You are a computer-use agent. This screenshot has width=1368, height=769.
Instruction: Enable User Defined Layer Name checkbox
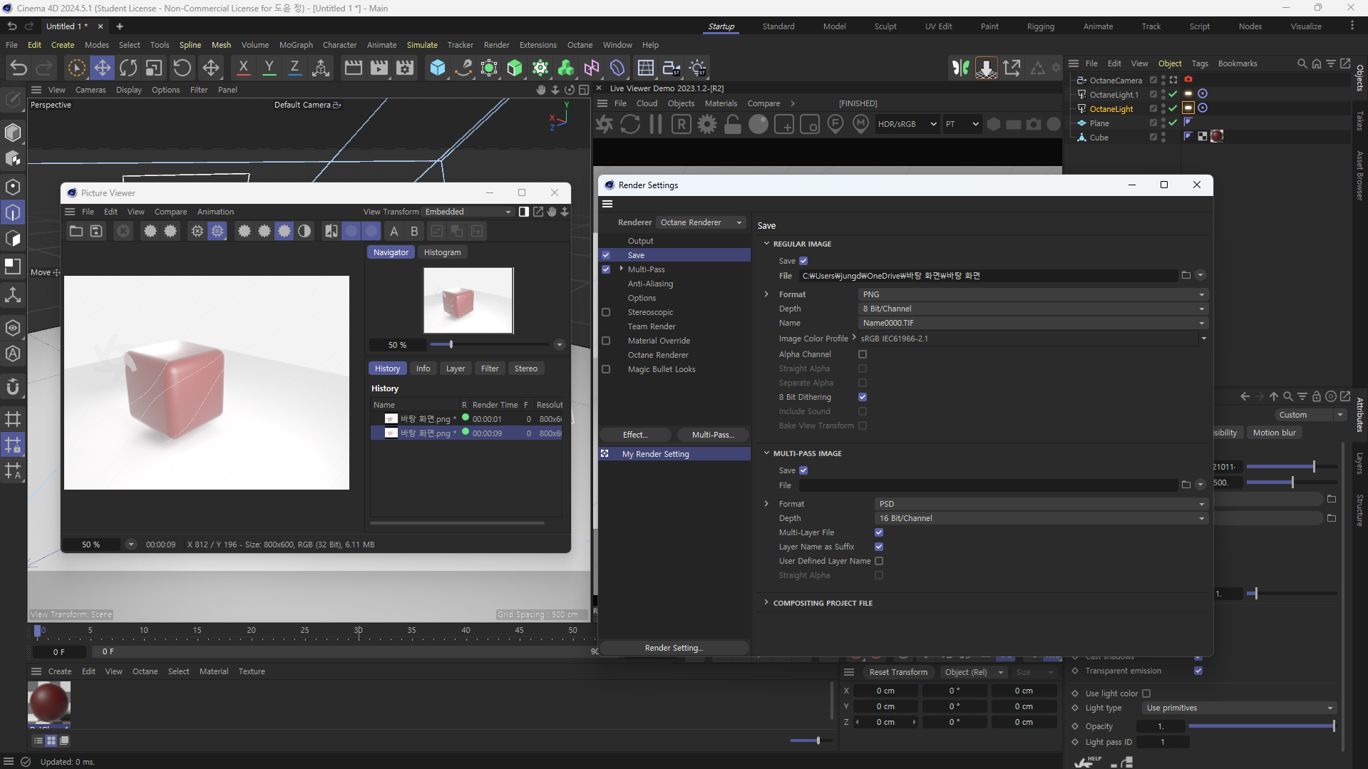(x=879, y=561)
